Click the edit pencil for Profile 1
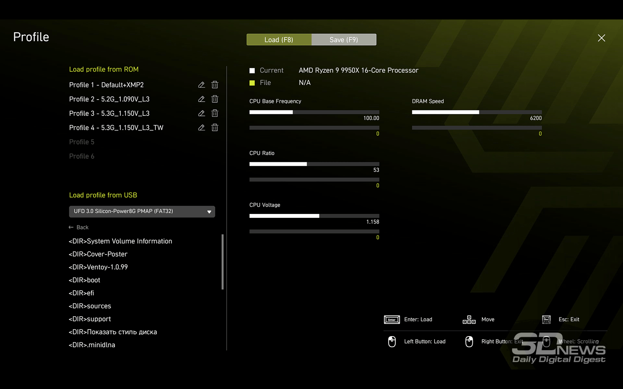The image size is (623, 389). tap(201, 85)
